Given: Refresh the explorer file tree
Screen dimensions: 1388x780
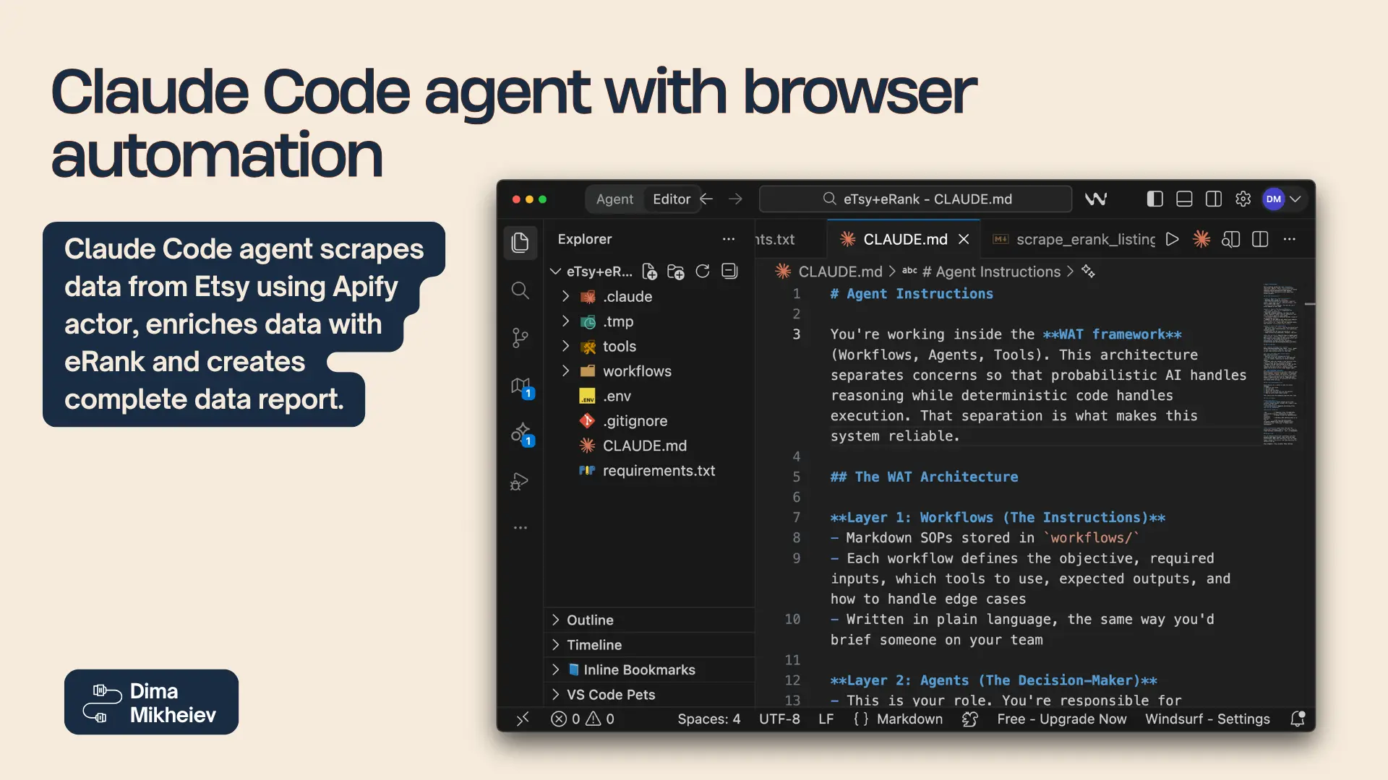Looking at the screenshot, I should pyautogui.click(x=703, y=272).
